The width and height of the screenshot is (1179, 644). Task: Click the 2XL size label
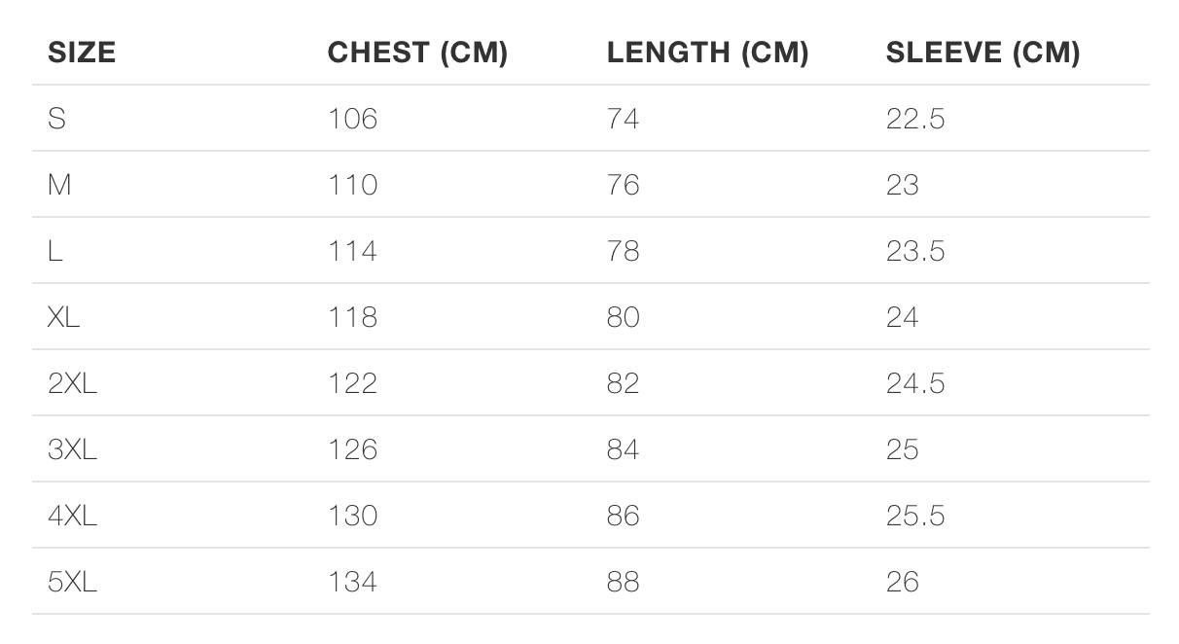tap(72, 383)
